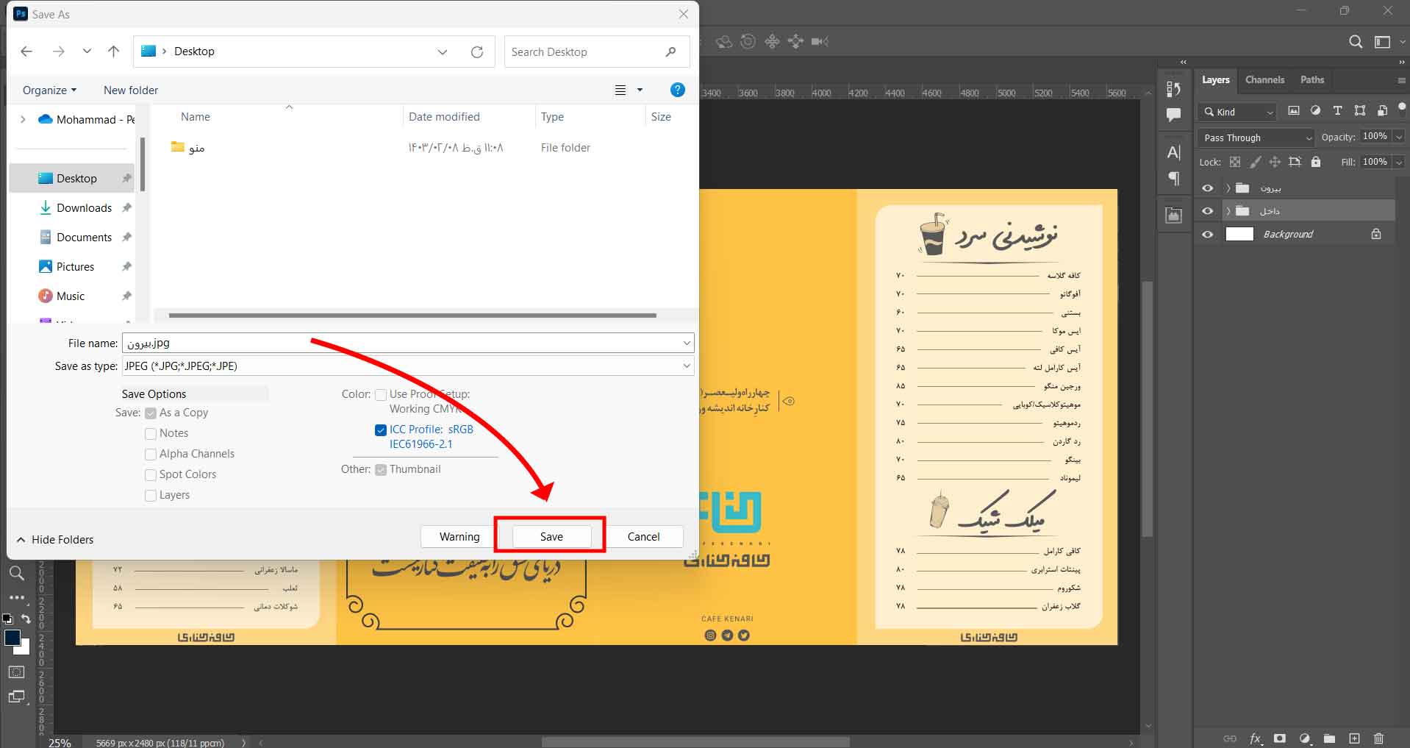Viewport: 1410px width, 748px height.
Task: Open the File name history dropdown arrow
Action: click(x=687, y=343)
